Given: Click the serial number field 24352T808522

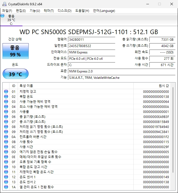Looking at the screenshot, I should tap(92, 46).
